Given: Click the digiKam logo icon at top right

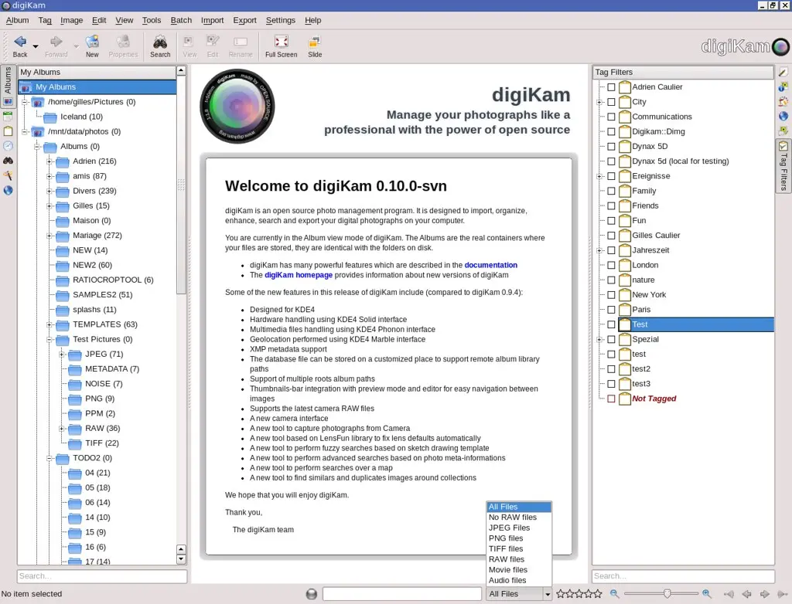Looking at the screenshot, I should [x=780, y=46].
